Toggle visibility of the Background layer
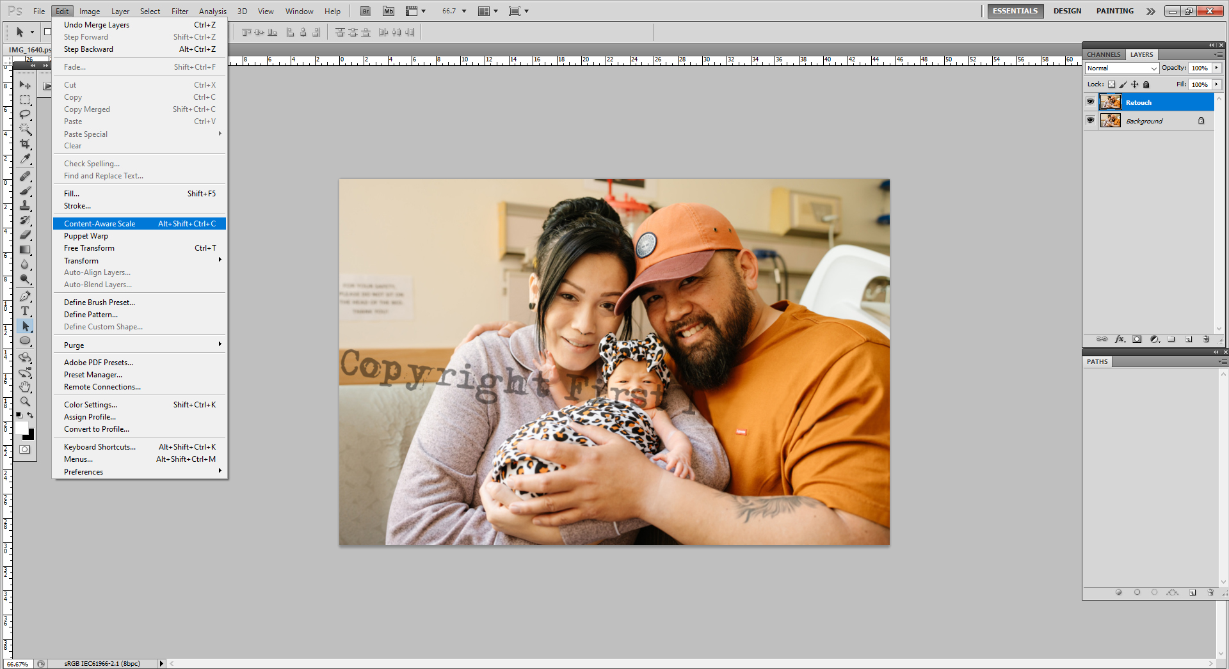1229x669 pixels. coord(1091,121)
